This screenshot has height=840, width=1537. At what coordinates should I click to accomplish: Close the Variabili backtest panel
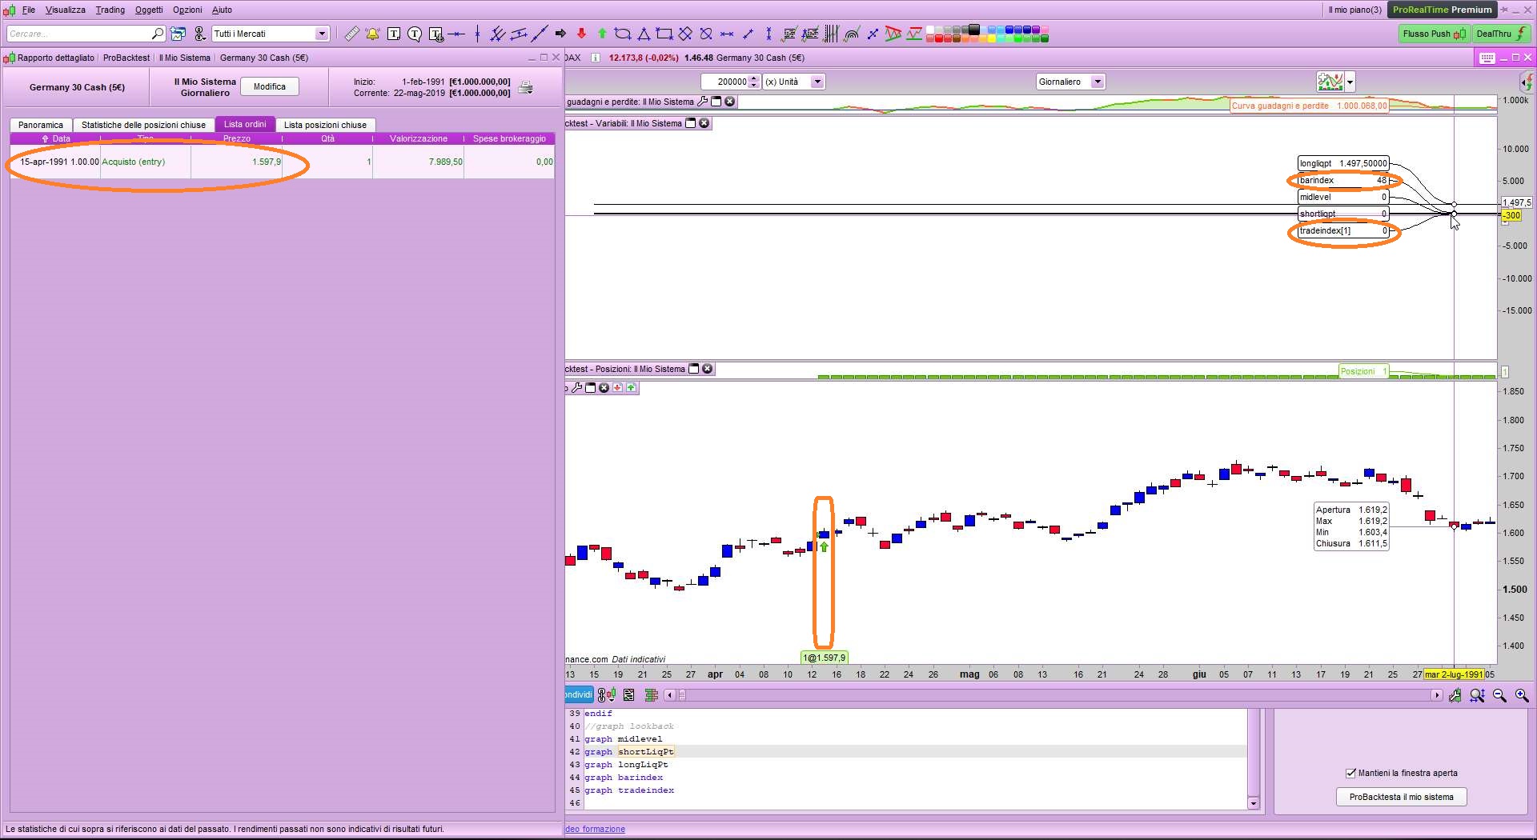point(704,123)
